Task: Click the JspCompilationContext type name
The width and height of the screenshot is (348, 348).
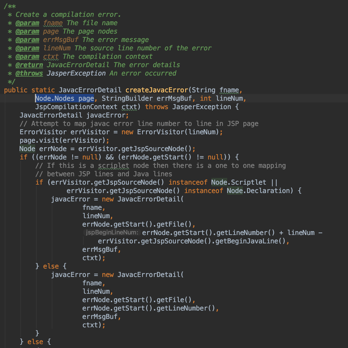Action: click(76, 107)
